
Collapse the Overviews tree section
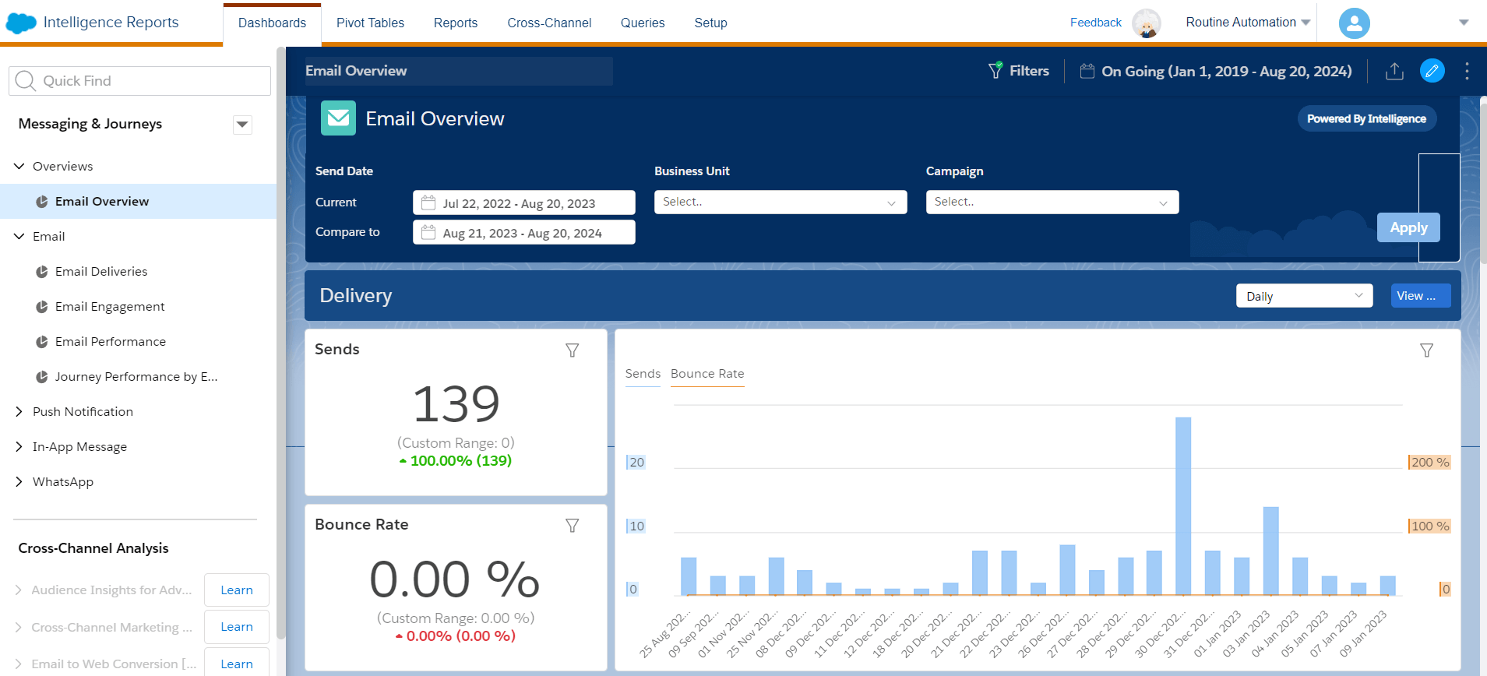coord(19,166)
